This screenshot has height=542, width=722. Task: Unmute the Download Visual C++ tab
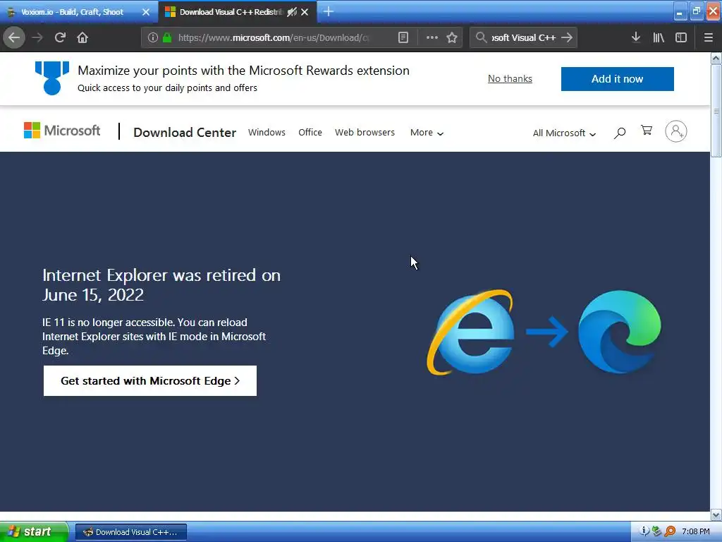291,12
